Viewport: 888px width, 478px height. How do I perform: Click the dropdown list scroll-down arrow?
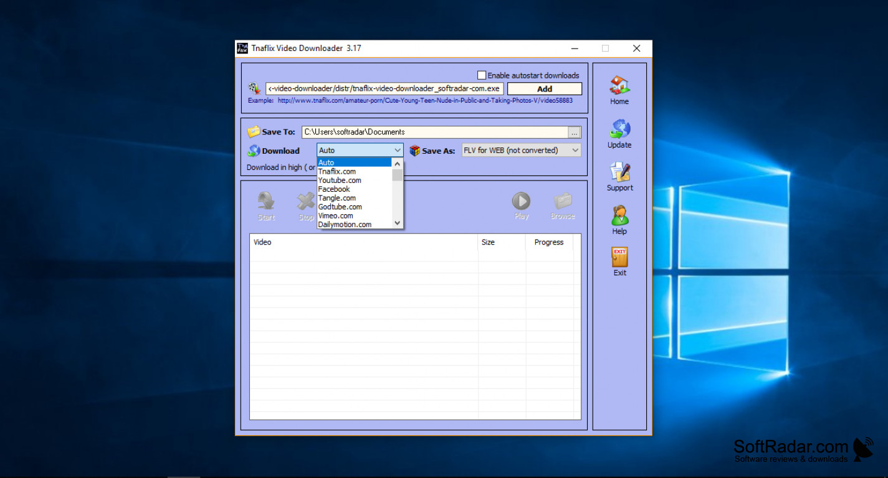click(398, 223)
